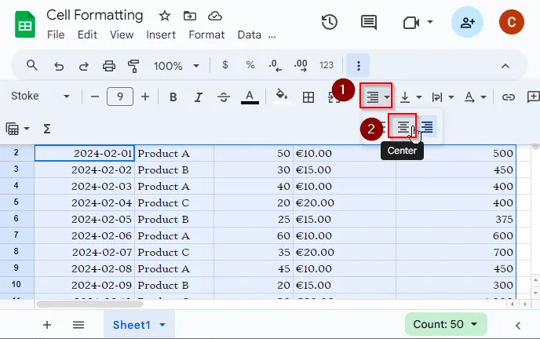Toggle strikethrough formatting
540x339 pixels.
point(224,97)
